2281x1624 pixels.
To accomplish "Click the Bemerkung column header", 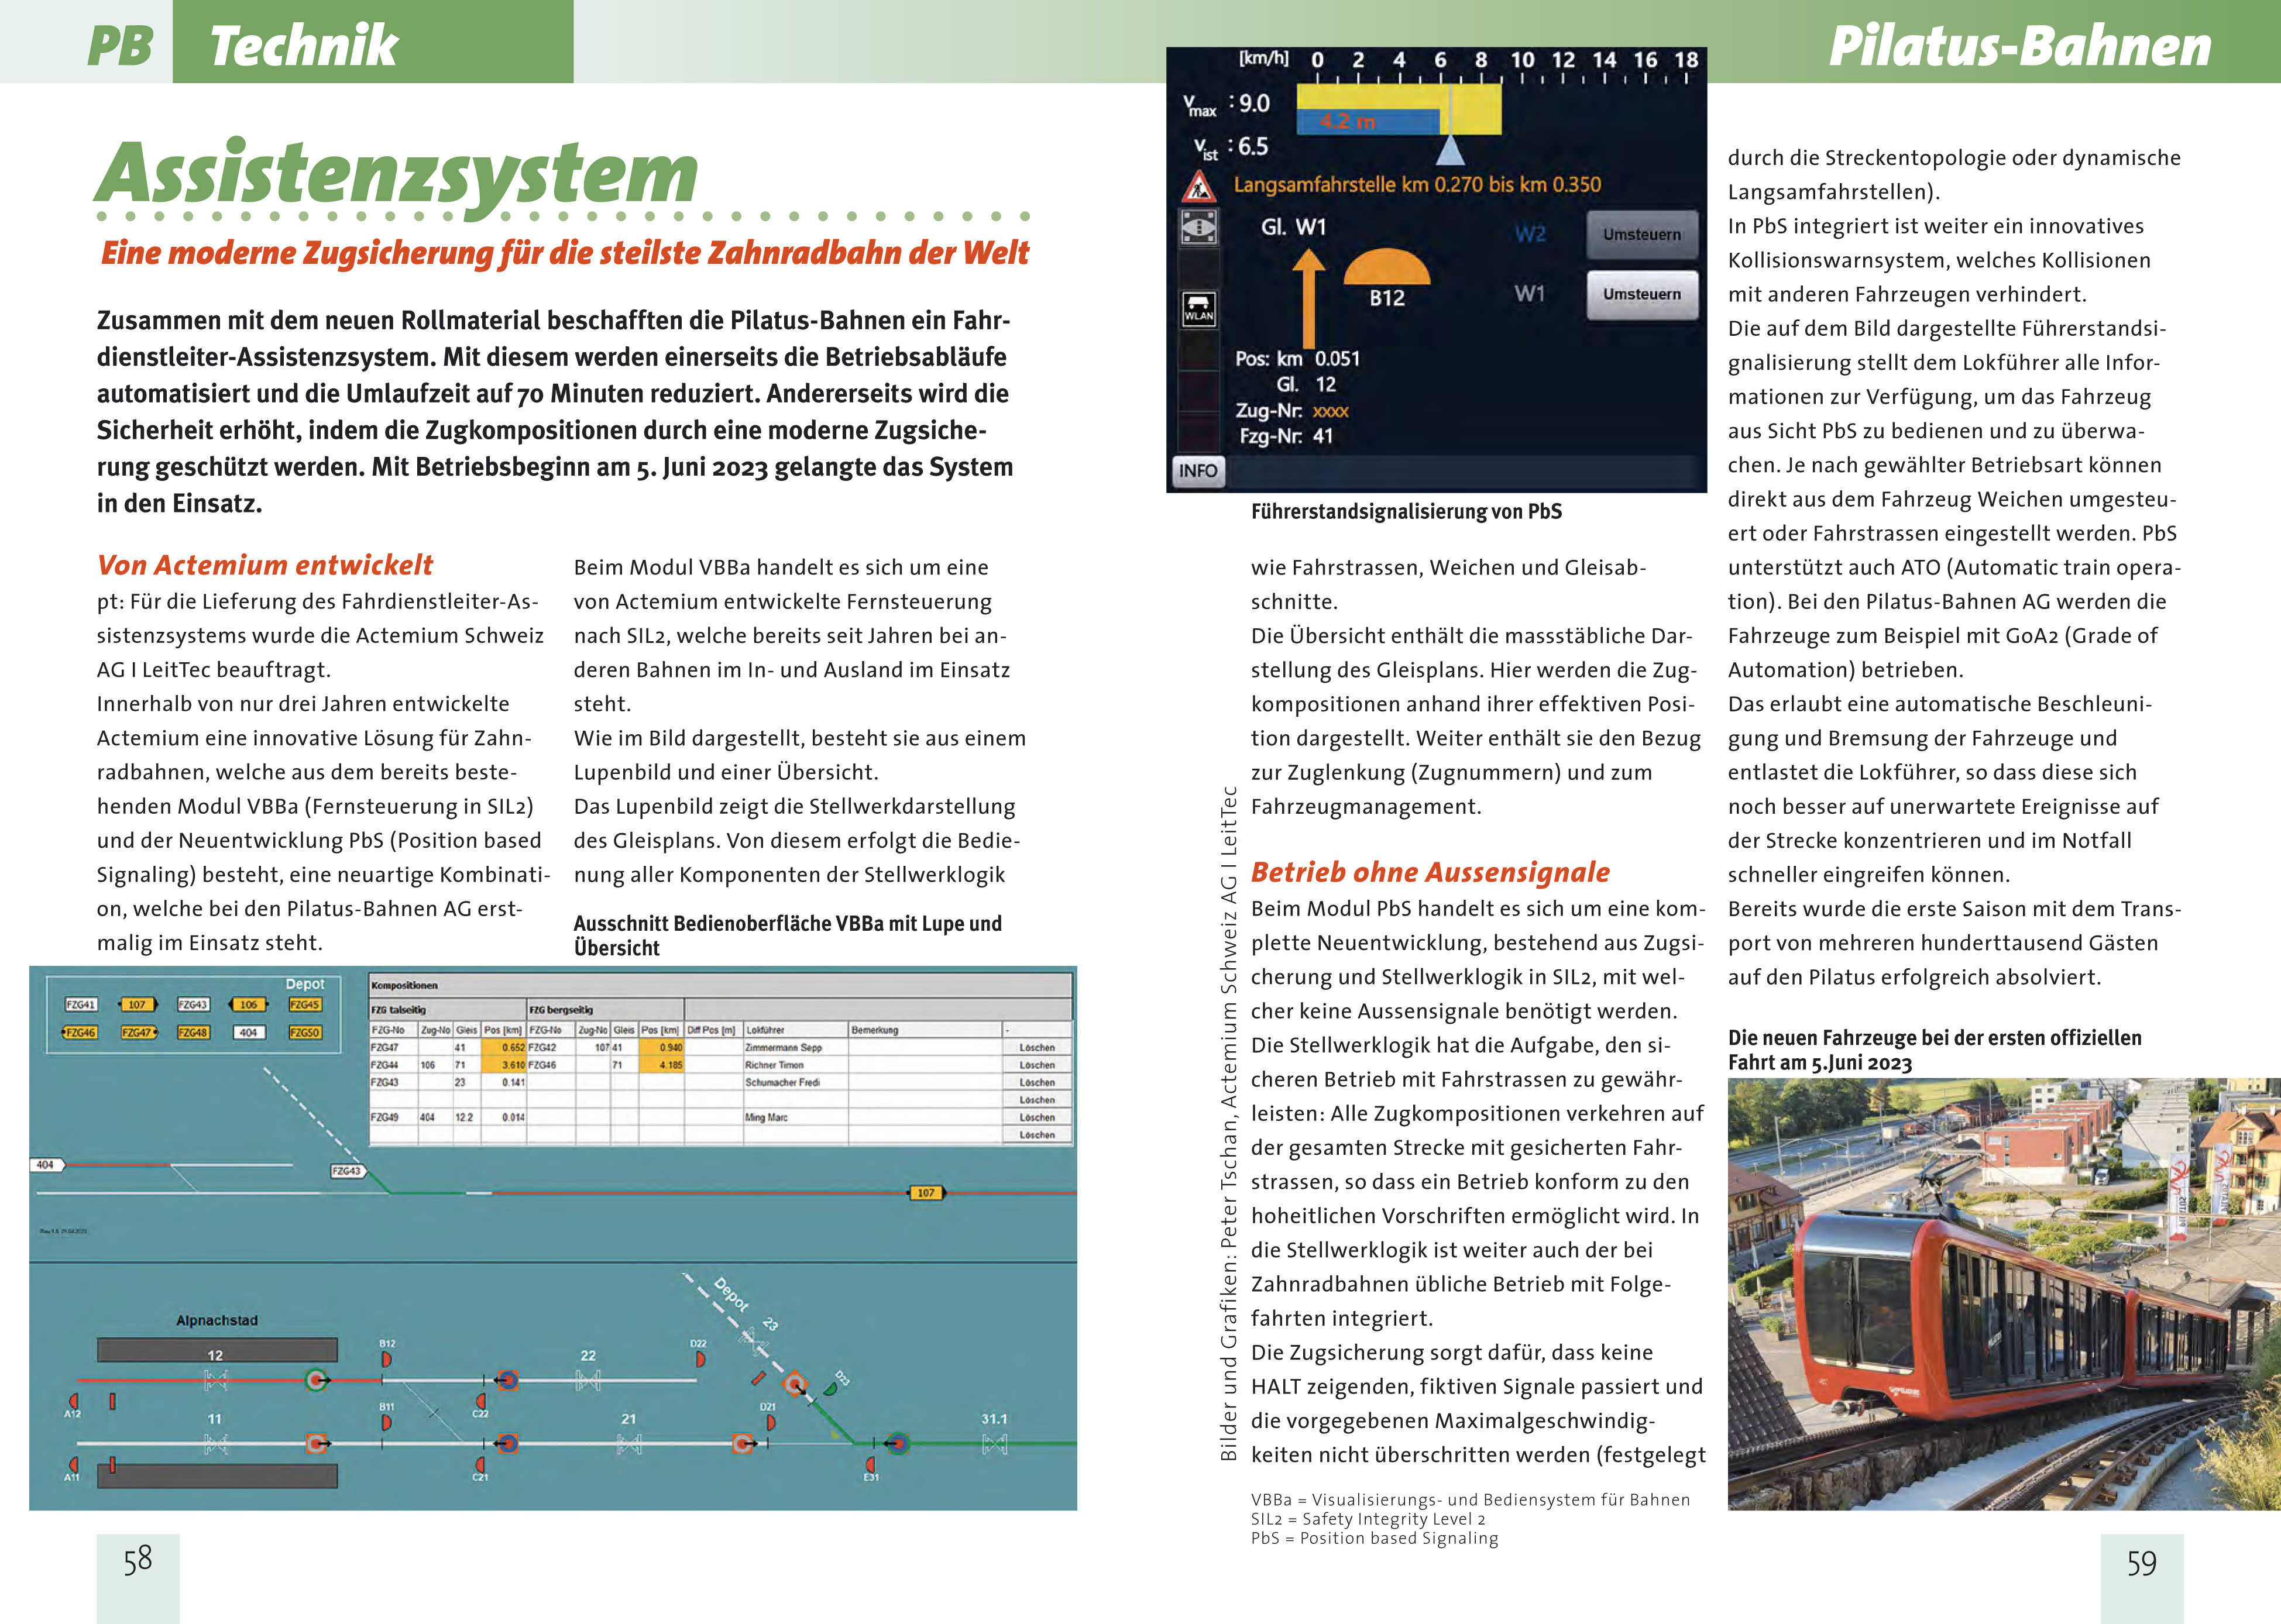I will coord(875,1030).
